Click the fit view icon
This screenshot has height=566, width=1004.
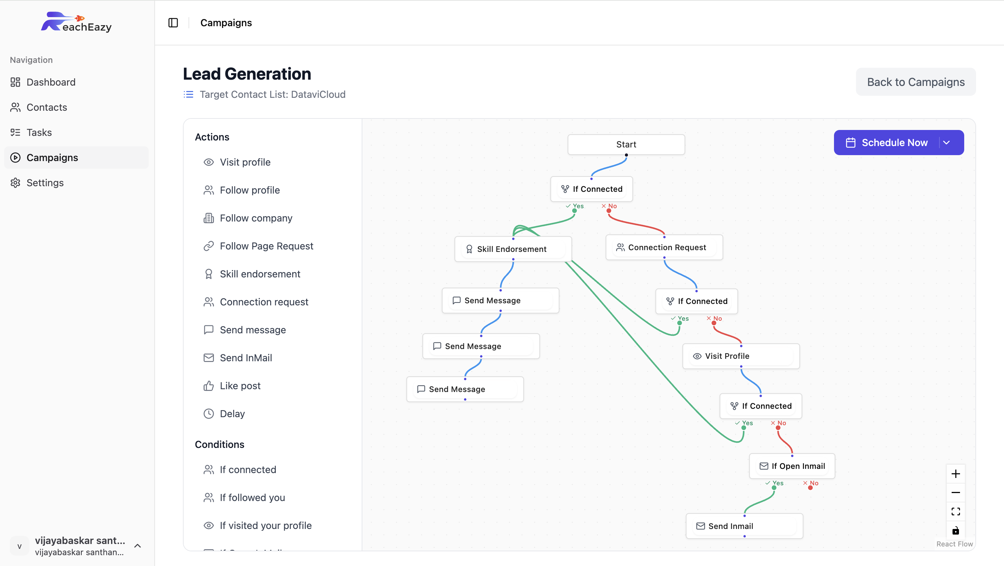(955, 511)
